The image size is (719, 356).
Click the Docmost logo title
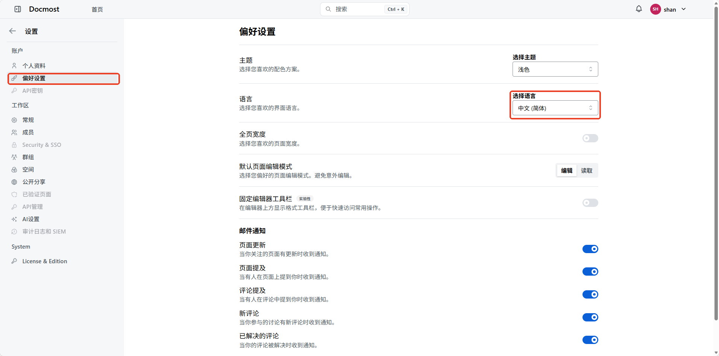pos(44,9)
